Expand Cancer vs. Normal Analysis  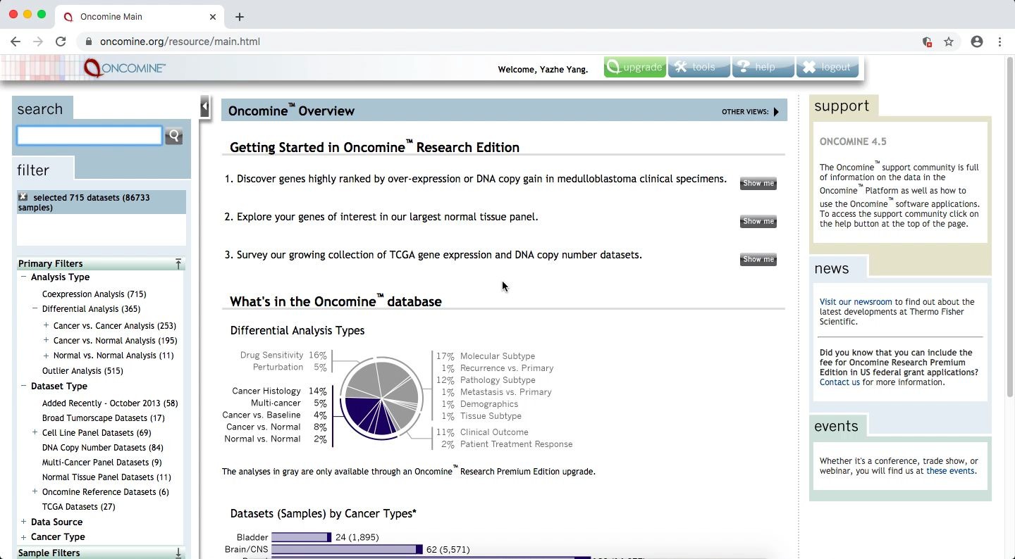[x=46, y=340]
